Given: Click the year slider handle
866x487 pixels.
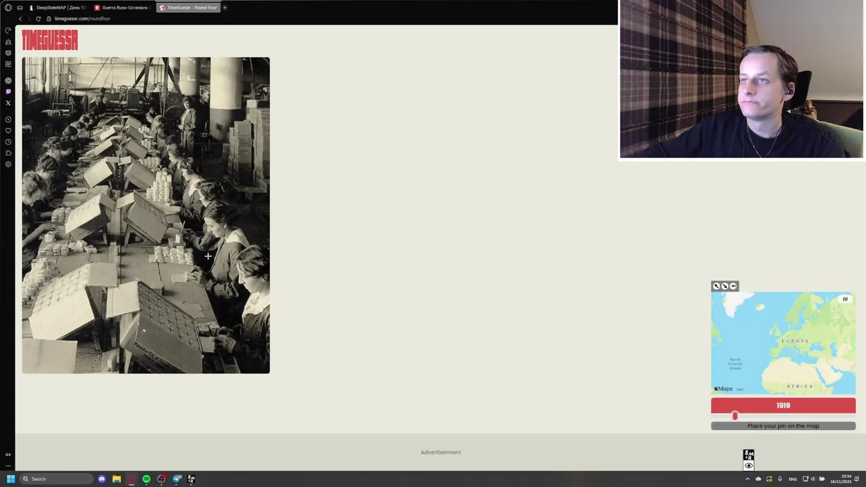Looking at the screenshot, I should (735, 416).
